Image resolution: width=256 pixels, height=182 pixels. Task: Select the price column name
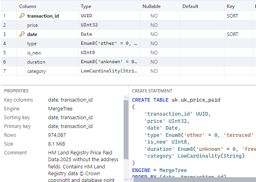pos(32,25)
